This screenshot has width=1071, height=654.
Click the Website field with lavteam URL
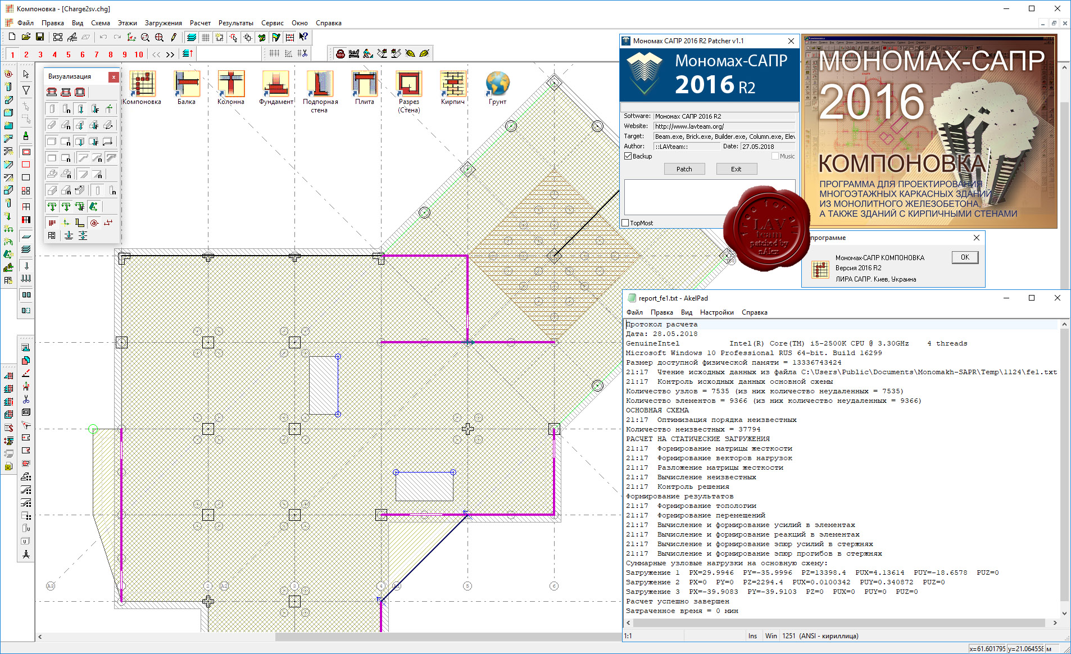tap(724, 126)
